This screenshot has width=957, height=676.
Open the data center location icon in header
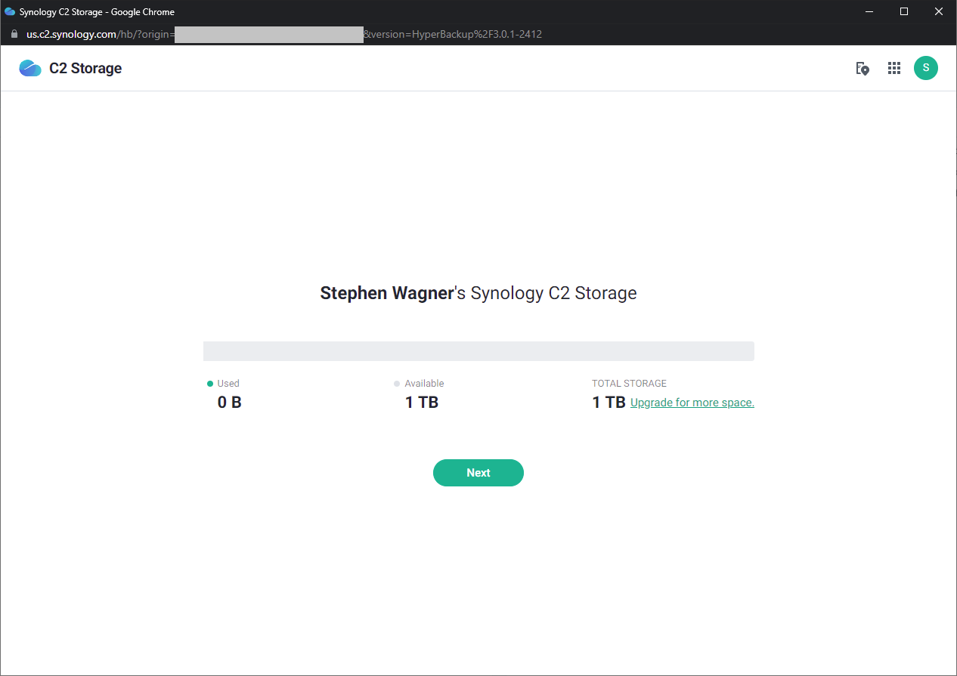863,68
